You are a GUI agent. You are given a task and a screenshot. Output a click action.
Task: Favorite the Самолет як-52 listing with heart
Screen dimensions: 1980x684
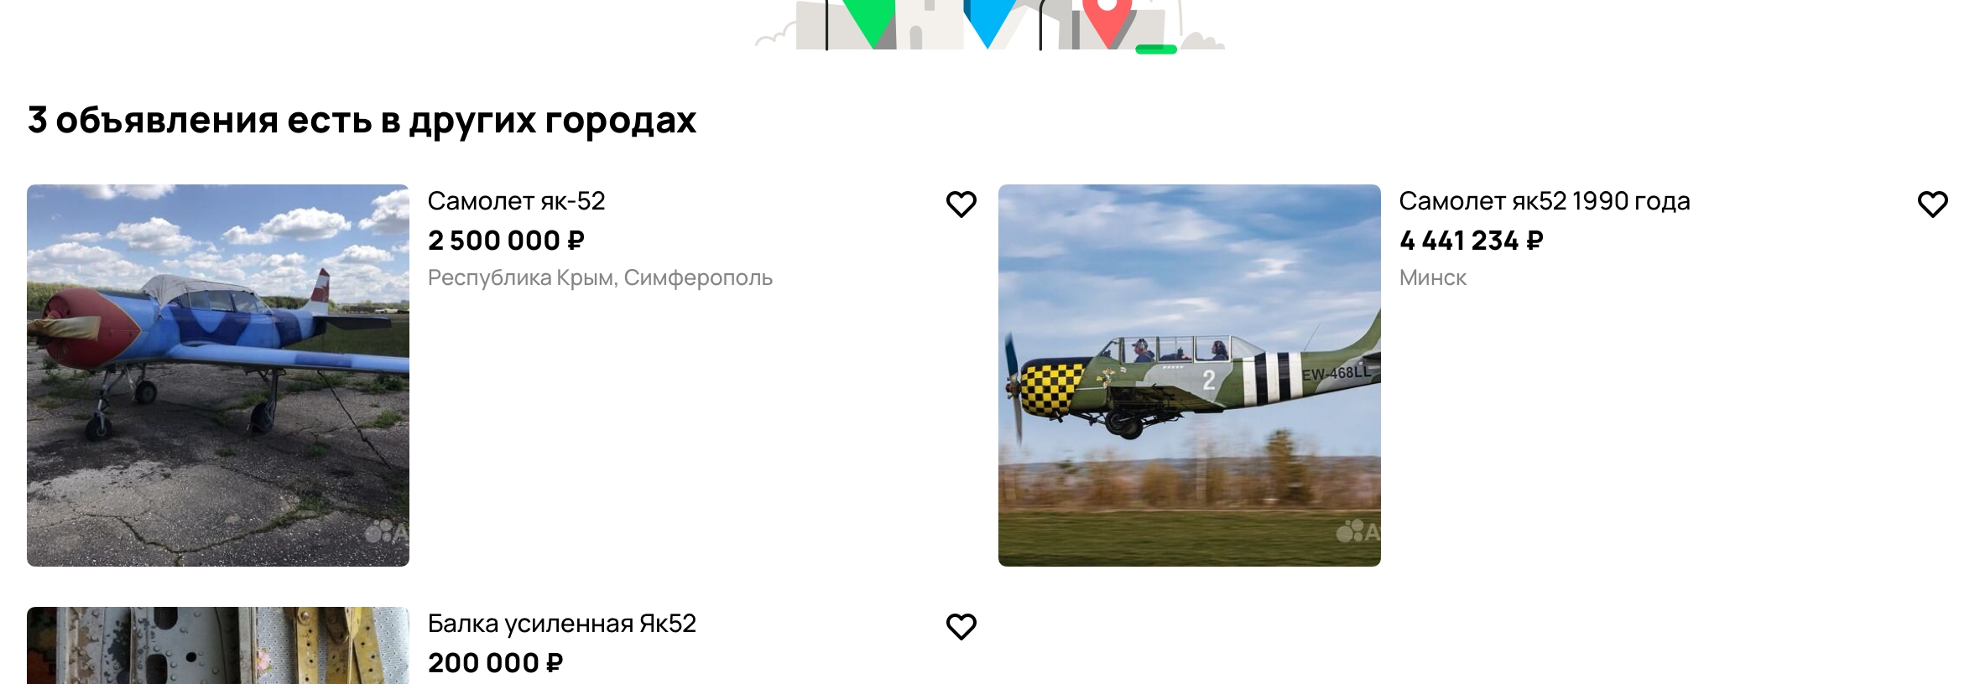(x=961, y=205)
